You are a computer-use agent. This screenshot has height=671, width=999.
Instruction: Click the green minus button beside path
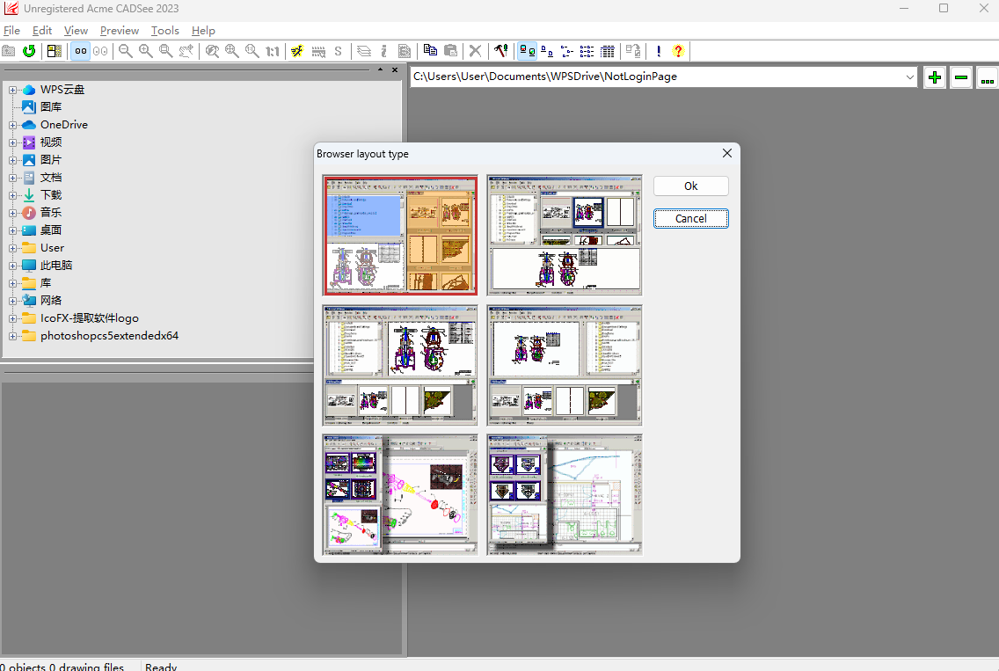(960, 77)
